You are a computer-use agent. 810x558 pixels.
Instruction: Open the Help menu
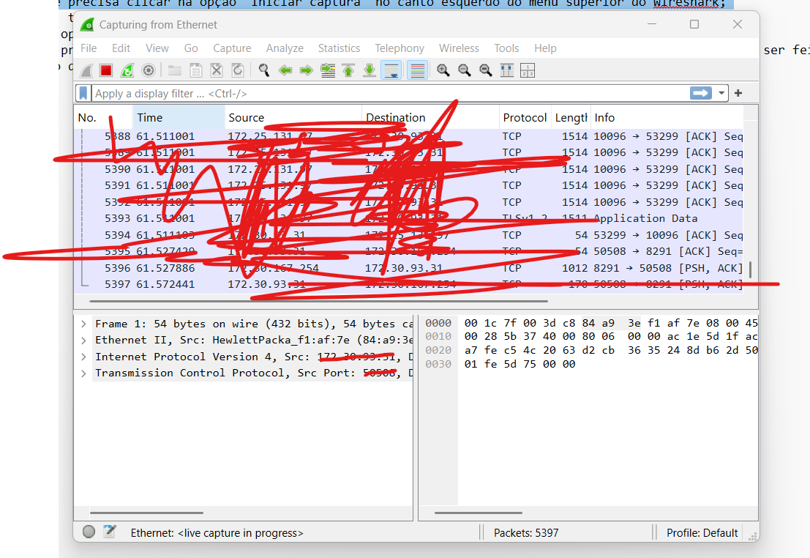pos(545,48)
